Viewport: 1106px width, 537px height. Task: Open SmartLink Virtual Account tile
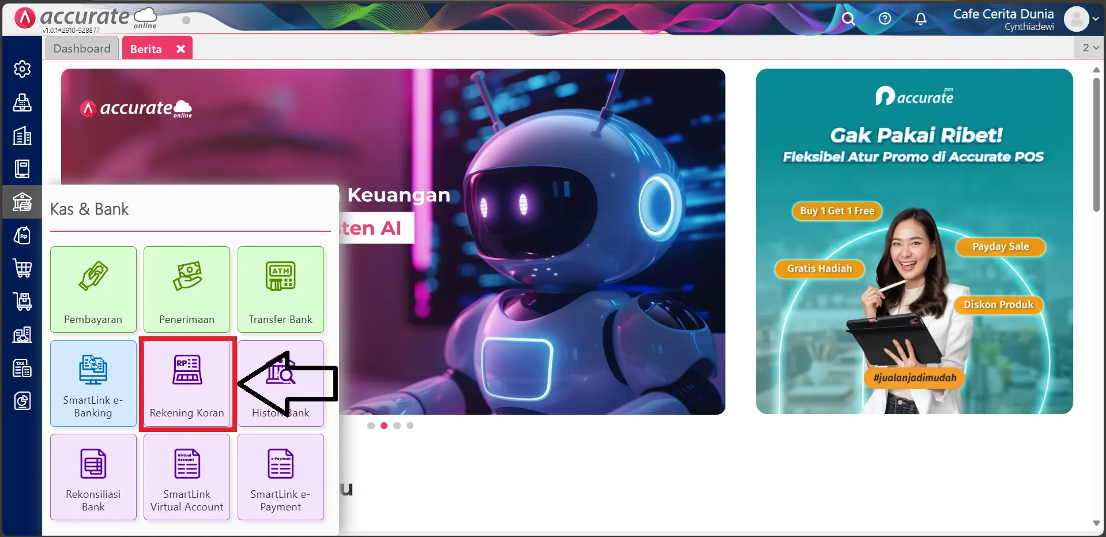click(186, 476)
